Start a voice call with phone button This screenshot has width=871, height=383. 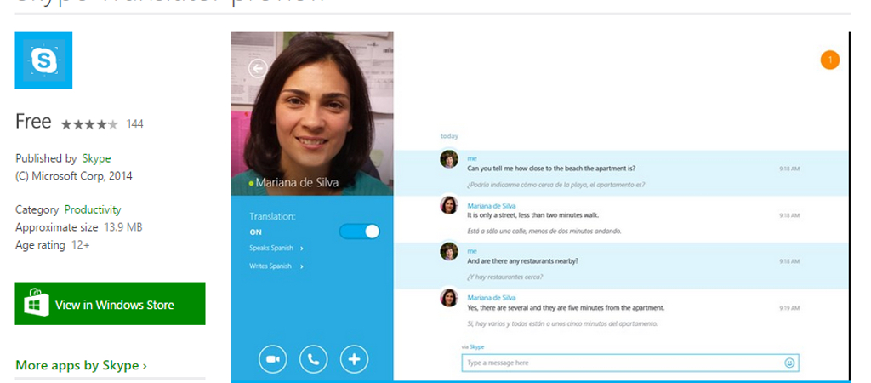point(313,359)
